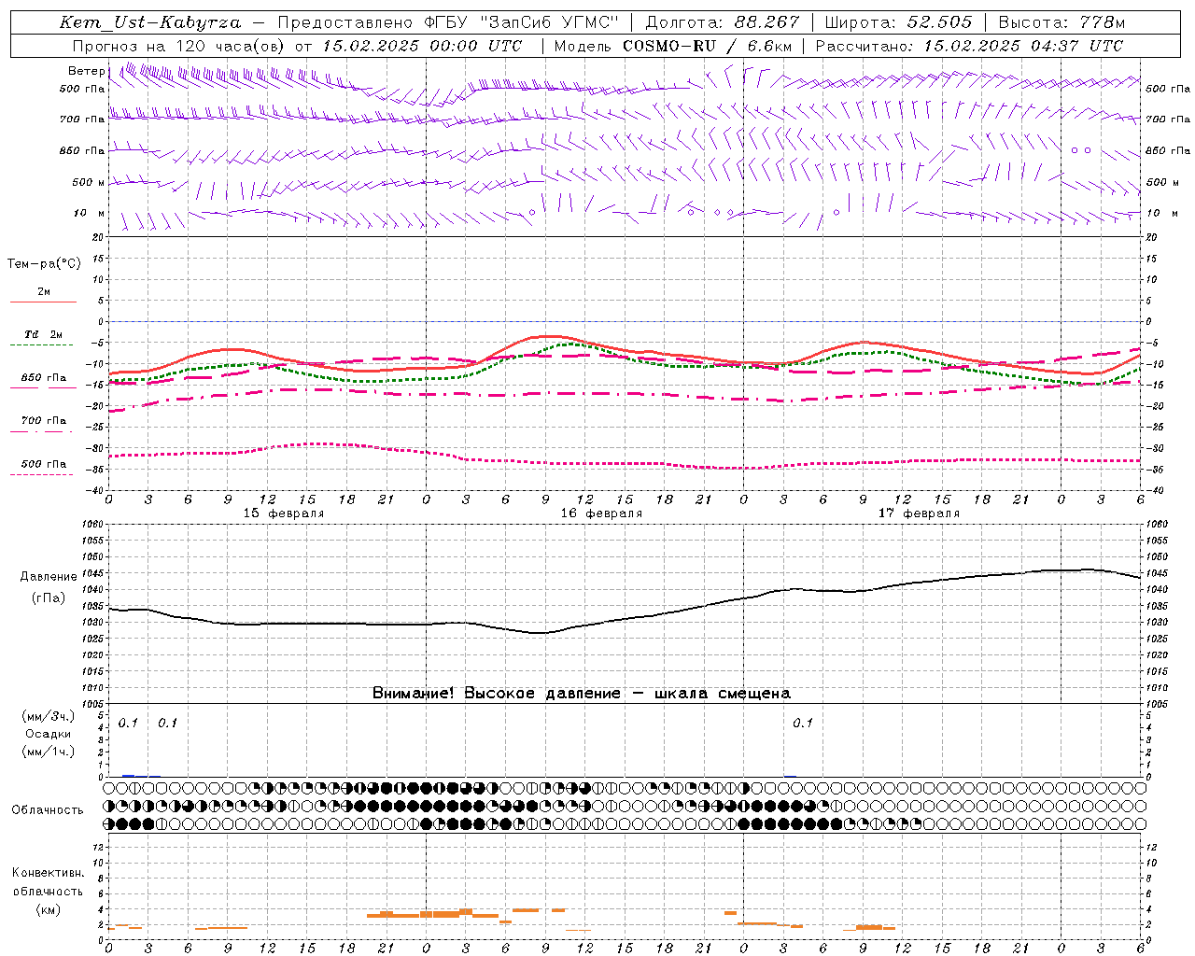Click the 15 февраля date label
1195x956 pixels.
tap(284, 513)
